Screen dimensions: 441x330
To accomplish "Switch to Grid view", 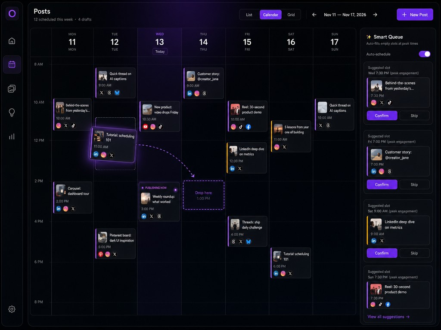I will click(291, 15).
